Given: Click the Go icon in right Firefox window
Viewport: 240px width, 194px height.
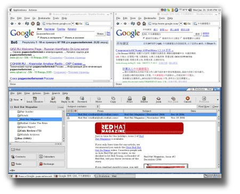Looking at the screenshot, I should point(187,23).
